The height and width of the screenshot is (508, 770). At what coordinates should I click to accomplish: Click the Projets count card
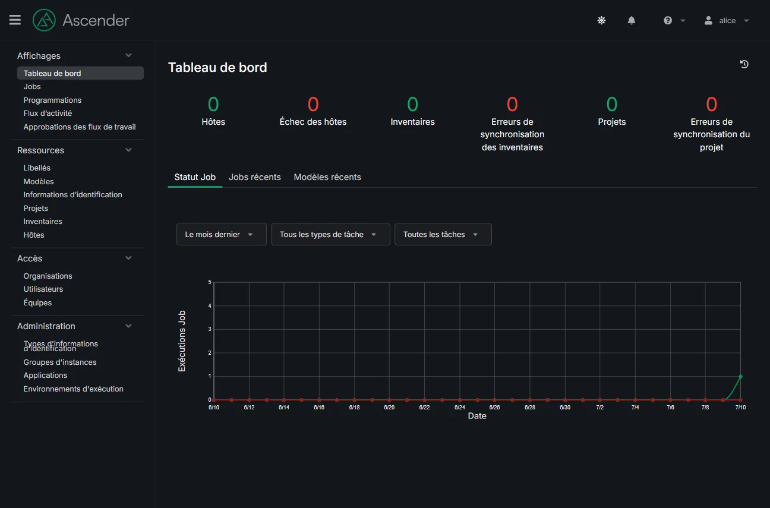pyautogui.click(x=612, y=111)
